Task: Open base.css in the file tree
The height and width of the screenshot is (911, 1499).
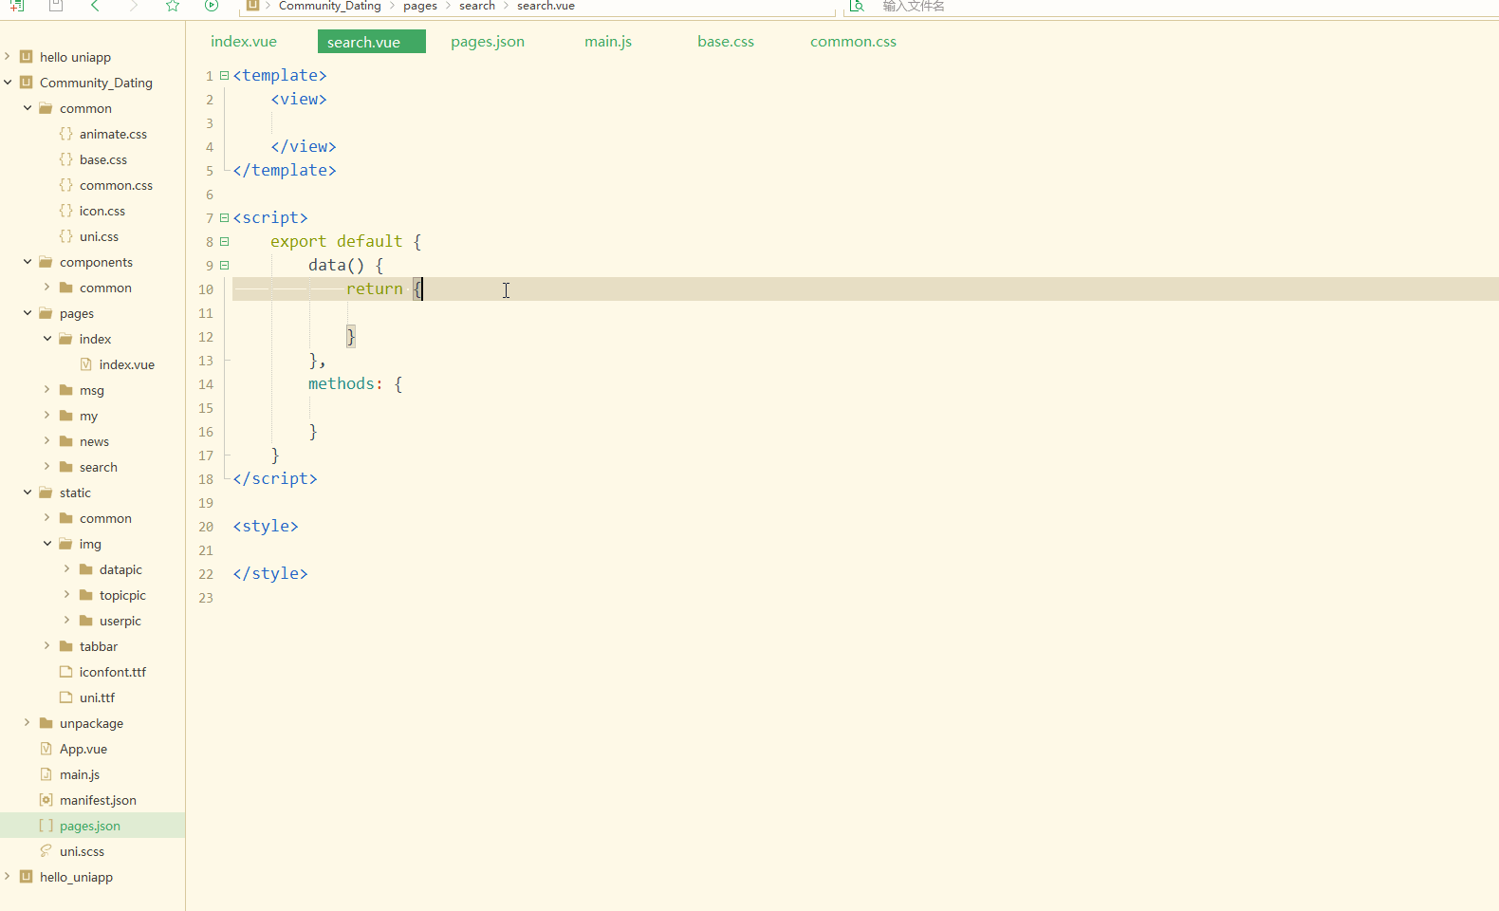Action: pos(103,159)
